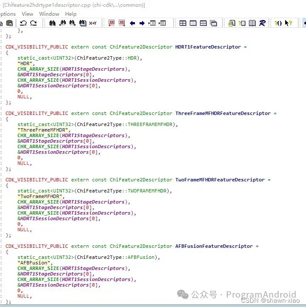Click CHX_ARRAY_SIZE(HDRT1SessionDescriptors) in TwoFrameMFHDRFeatureDescriptor block
This screenshot has width=306, height=307.
(75, 213)
